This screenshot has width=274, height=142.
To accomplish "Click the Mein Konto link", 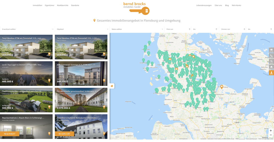I will point(236,5).
